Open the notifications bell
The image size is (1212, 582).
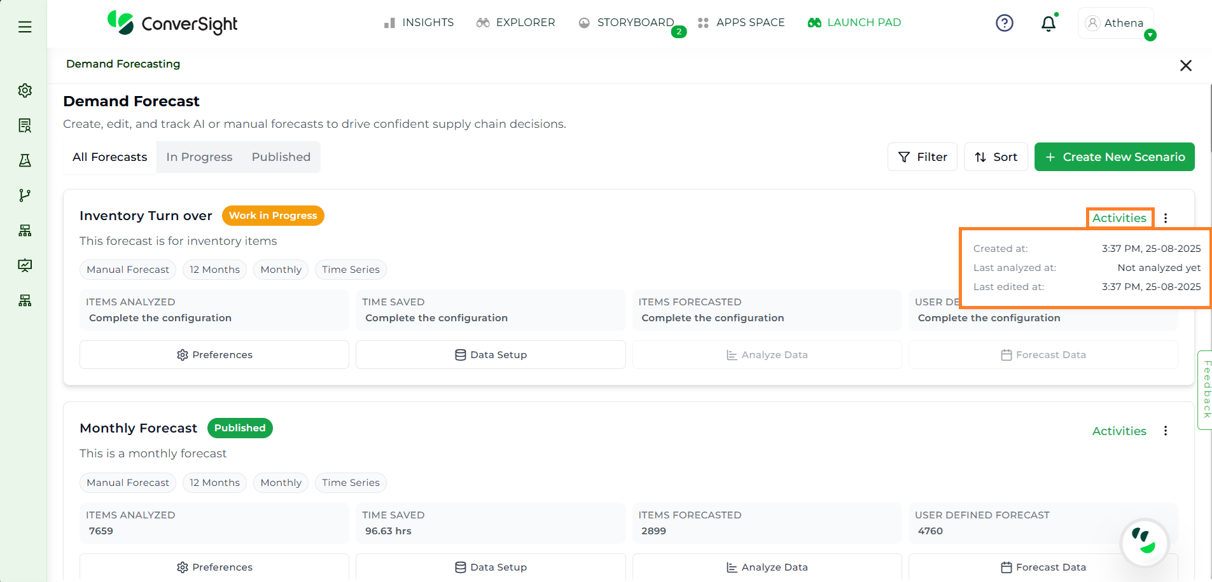pyautogui.click(x=1048, y=24)
